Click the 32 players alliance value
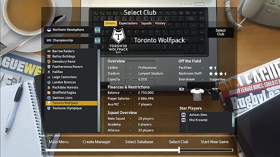Screen dimensions: 280x157 point(146,130)
